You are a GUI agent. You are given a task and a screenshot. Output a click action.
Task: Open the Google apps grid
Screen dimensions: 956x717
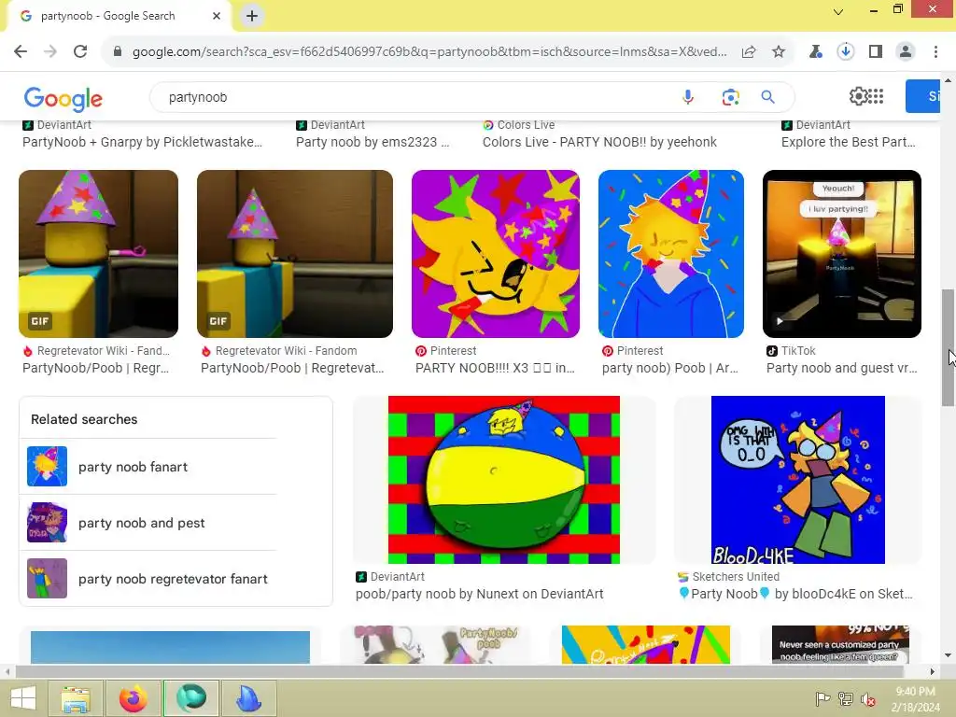pyautogui.click(x=876, y=96)
